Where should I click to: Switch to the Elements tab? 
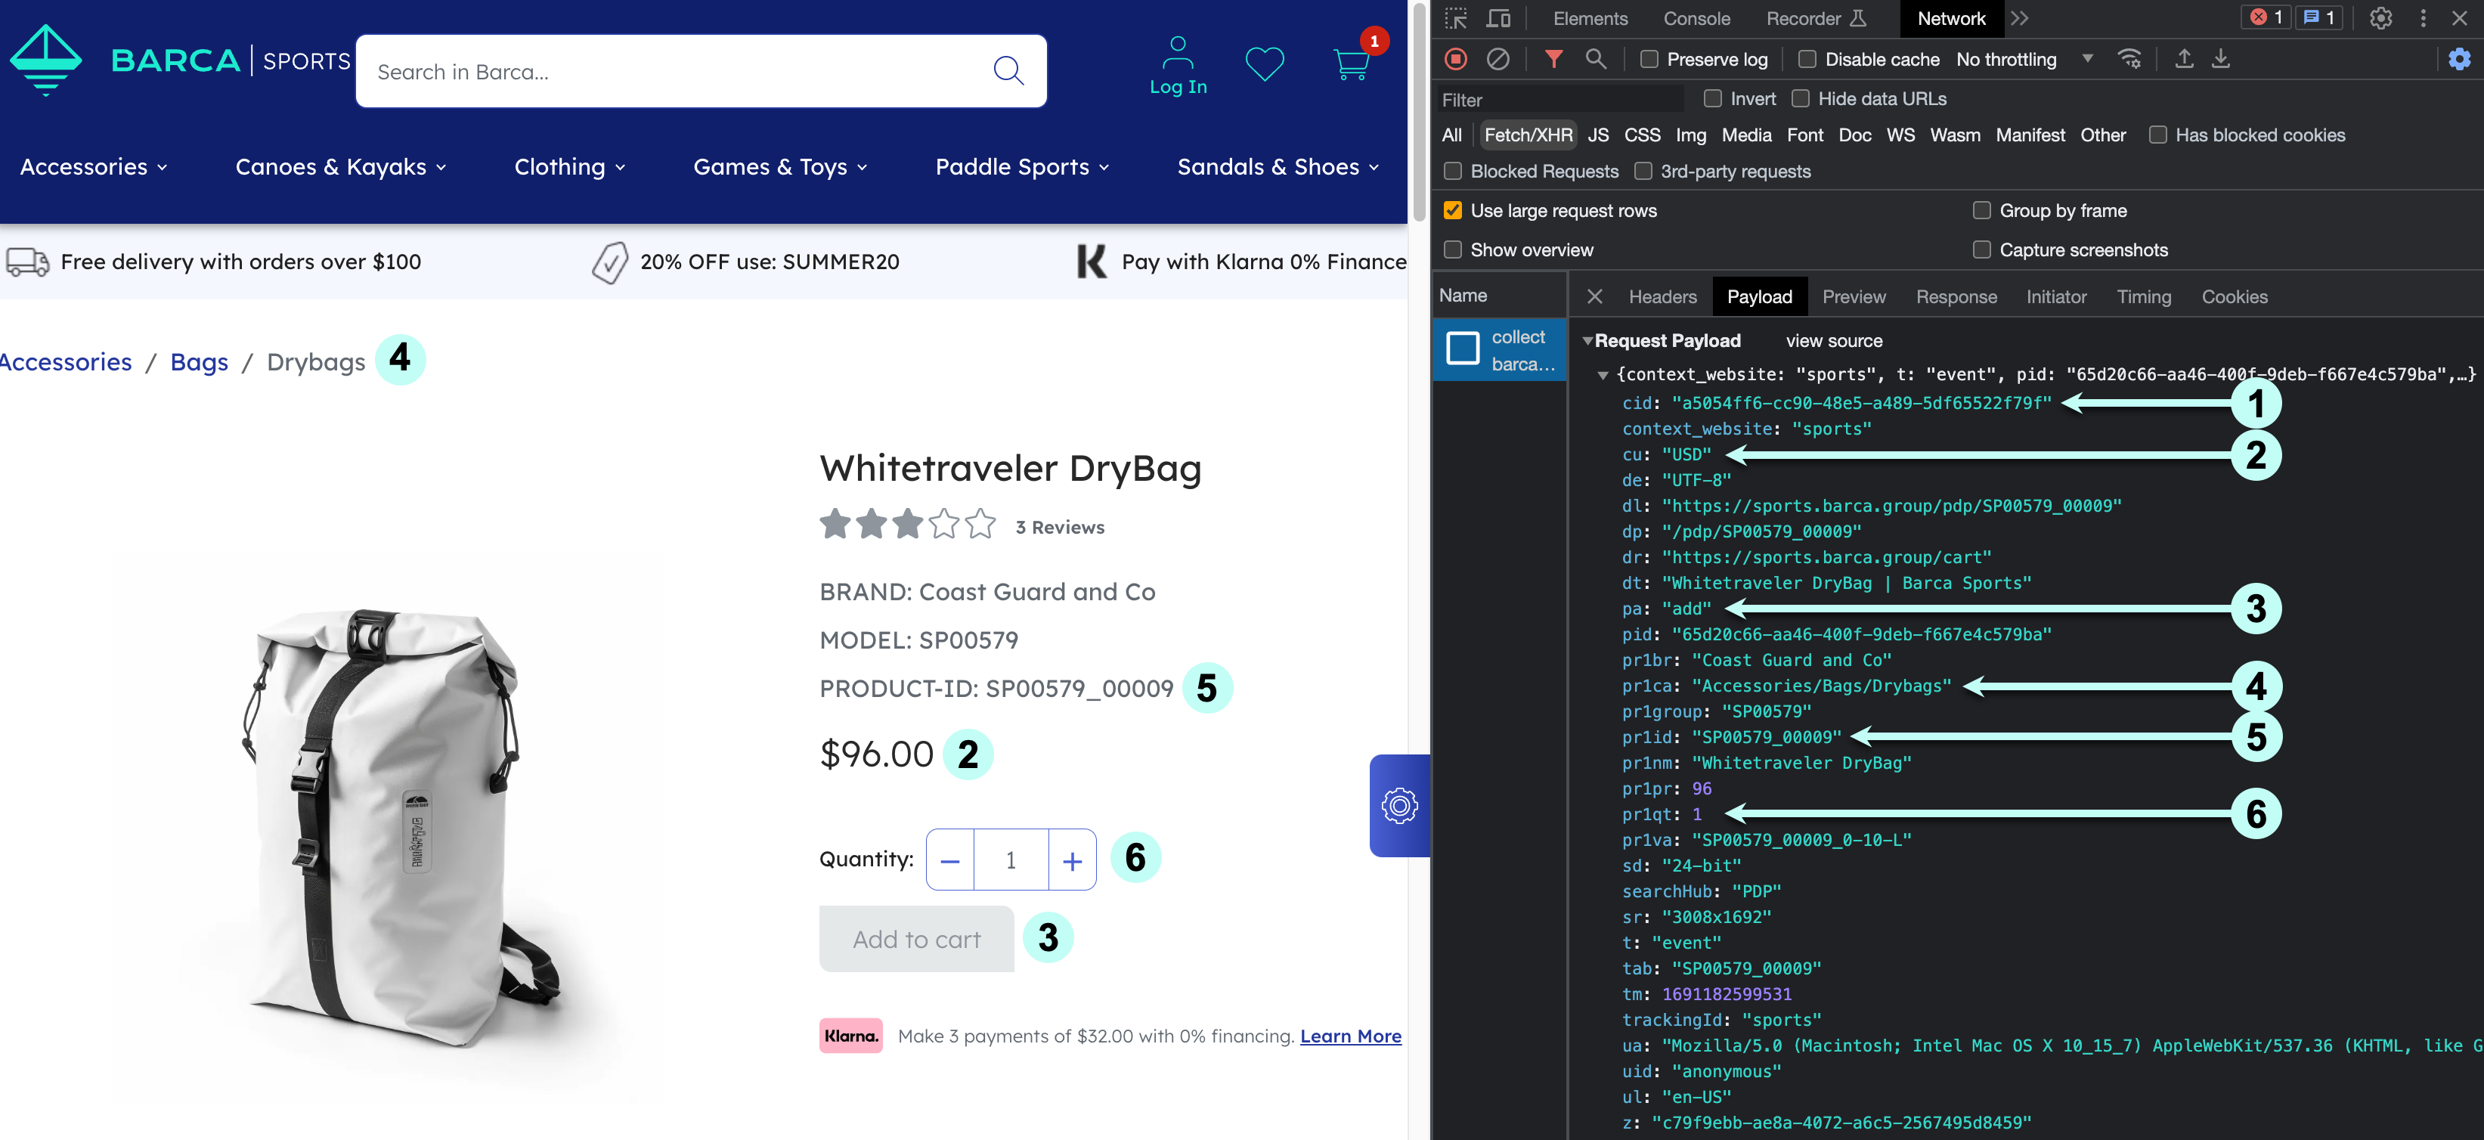click(1590, 18)
